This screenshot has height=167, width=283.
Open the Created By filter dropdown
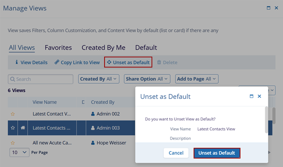tap(99, 79)
